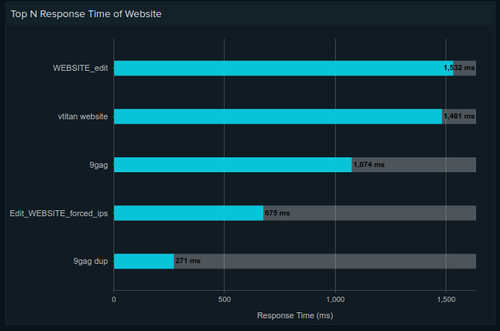Select the vtitan website axis label
The height and width of the screenshot is (331, 500).
83,116
